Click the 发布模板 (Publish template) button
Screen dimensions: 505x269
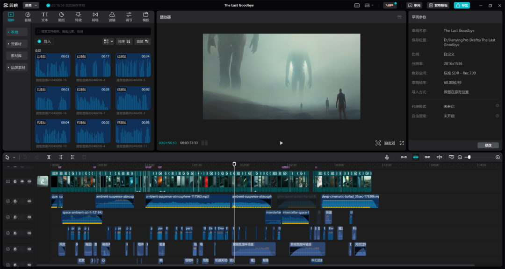[x=438, y=6]
